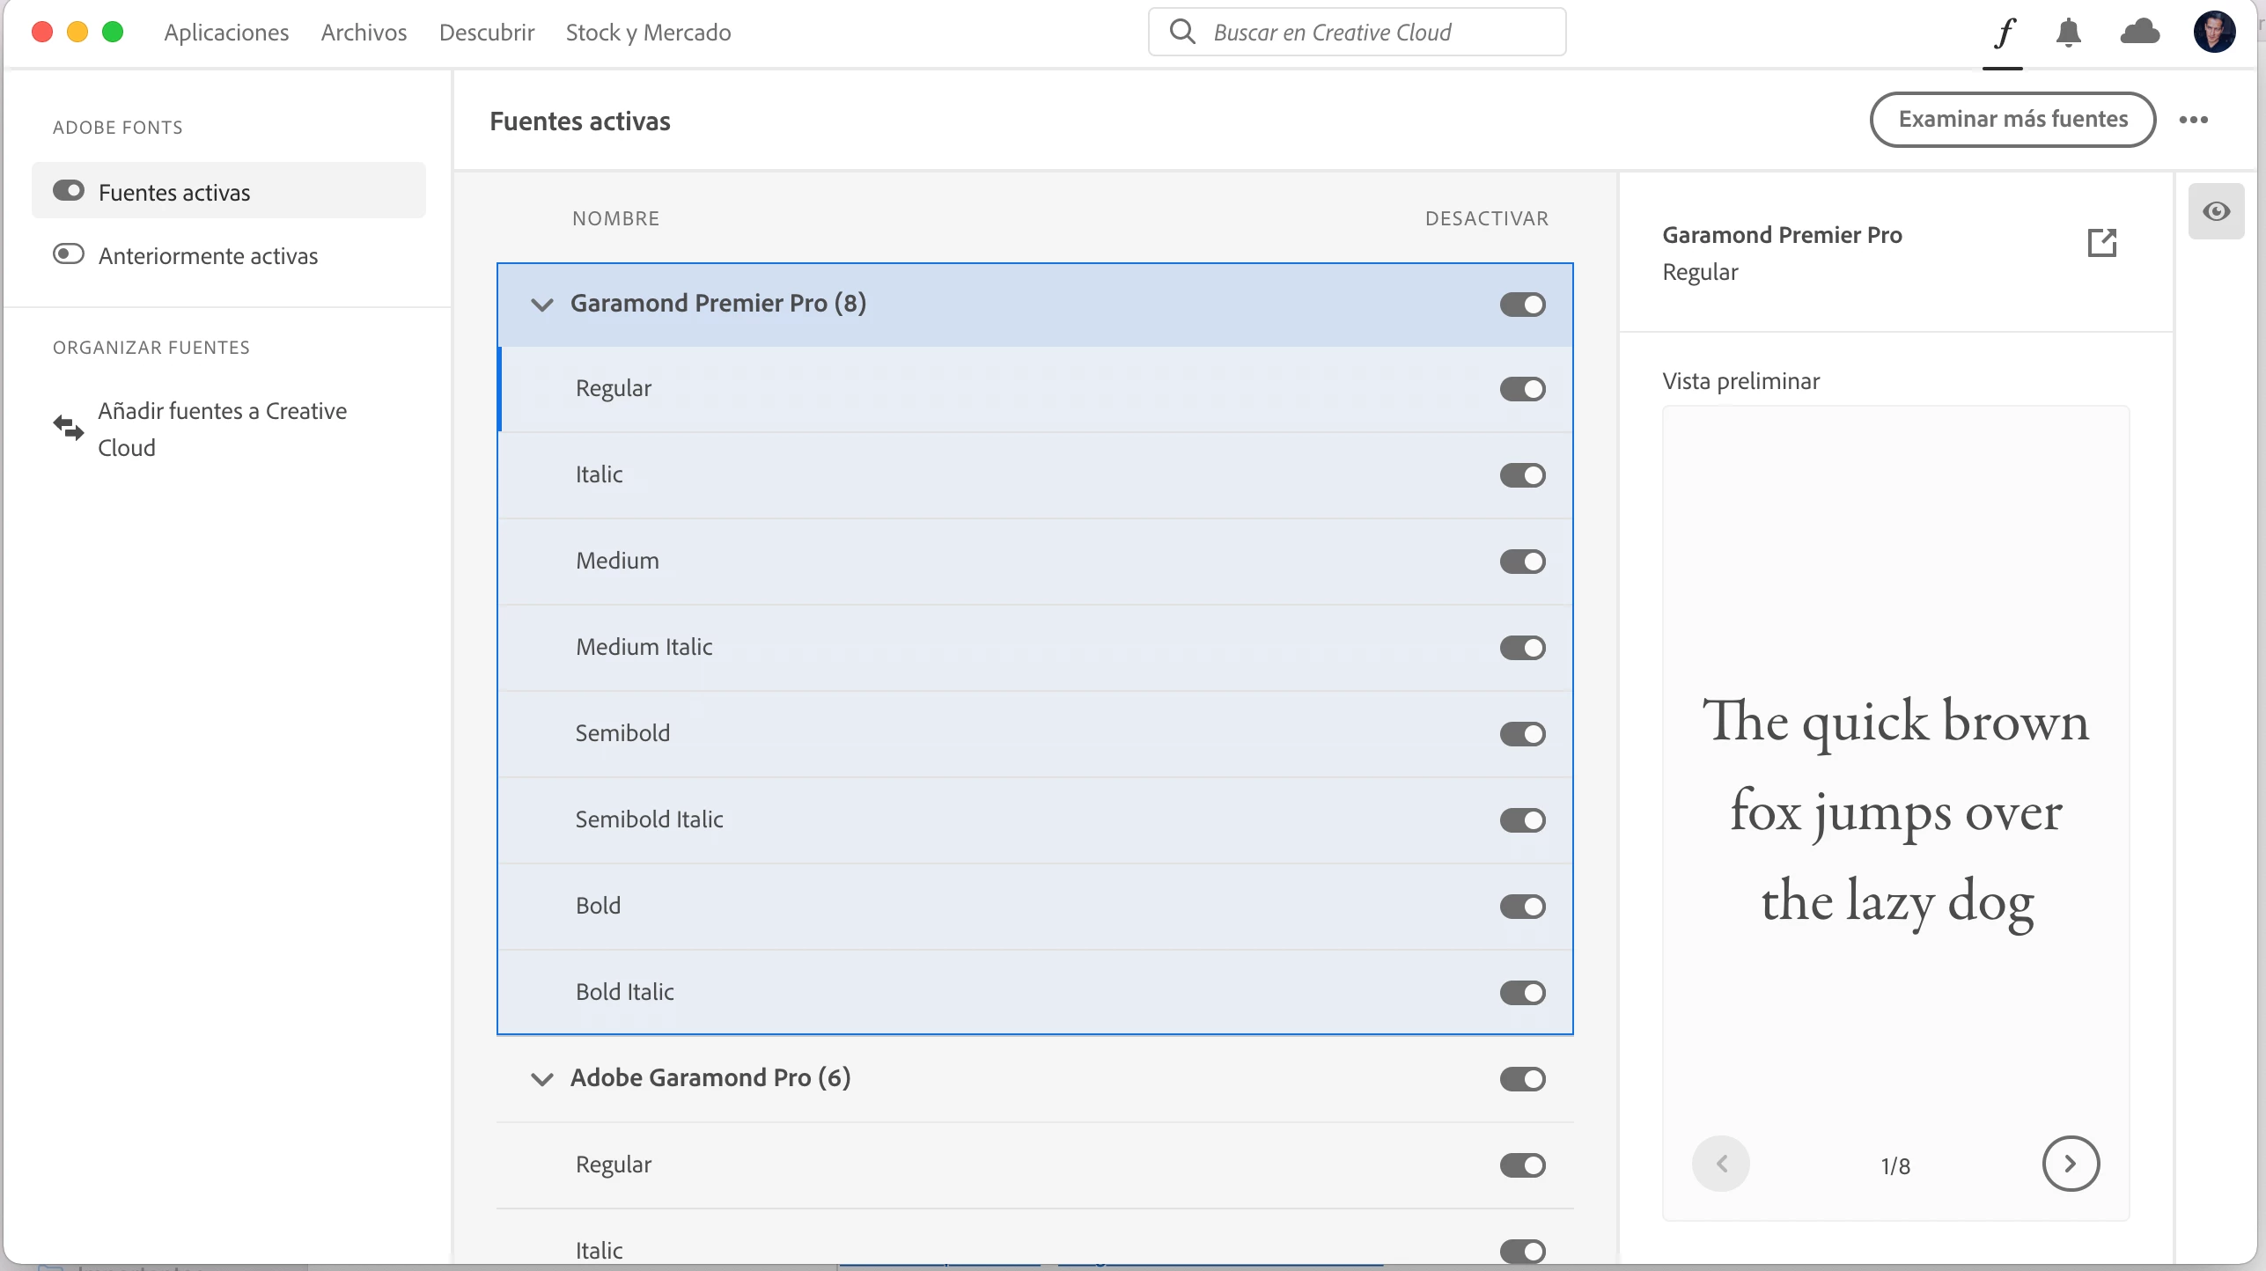Deactivate the Garamond Premier Pro family toggle
This screenshot has height=1271, width=2266.
click(1522, 305)
